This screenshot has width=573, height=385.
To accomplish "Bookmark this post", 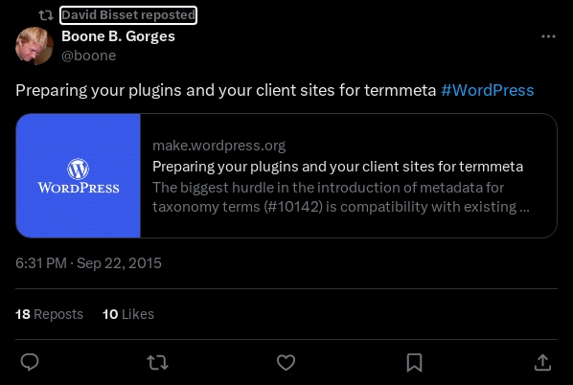I will click(414, 363).
